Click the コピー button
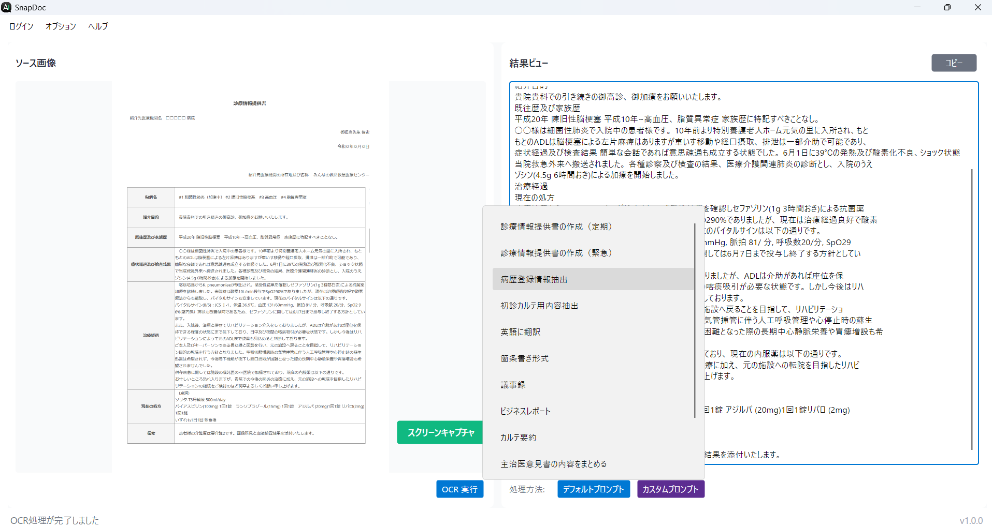The width and height of the screenshot is (992, 527). 954,63
